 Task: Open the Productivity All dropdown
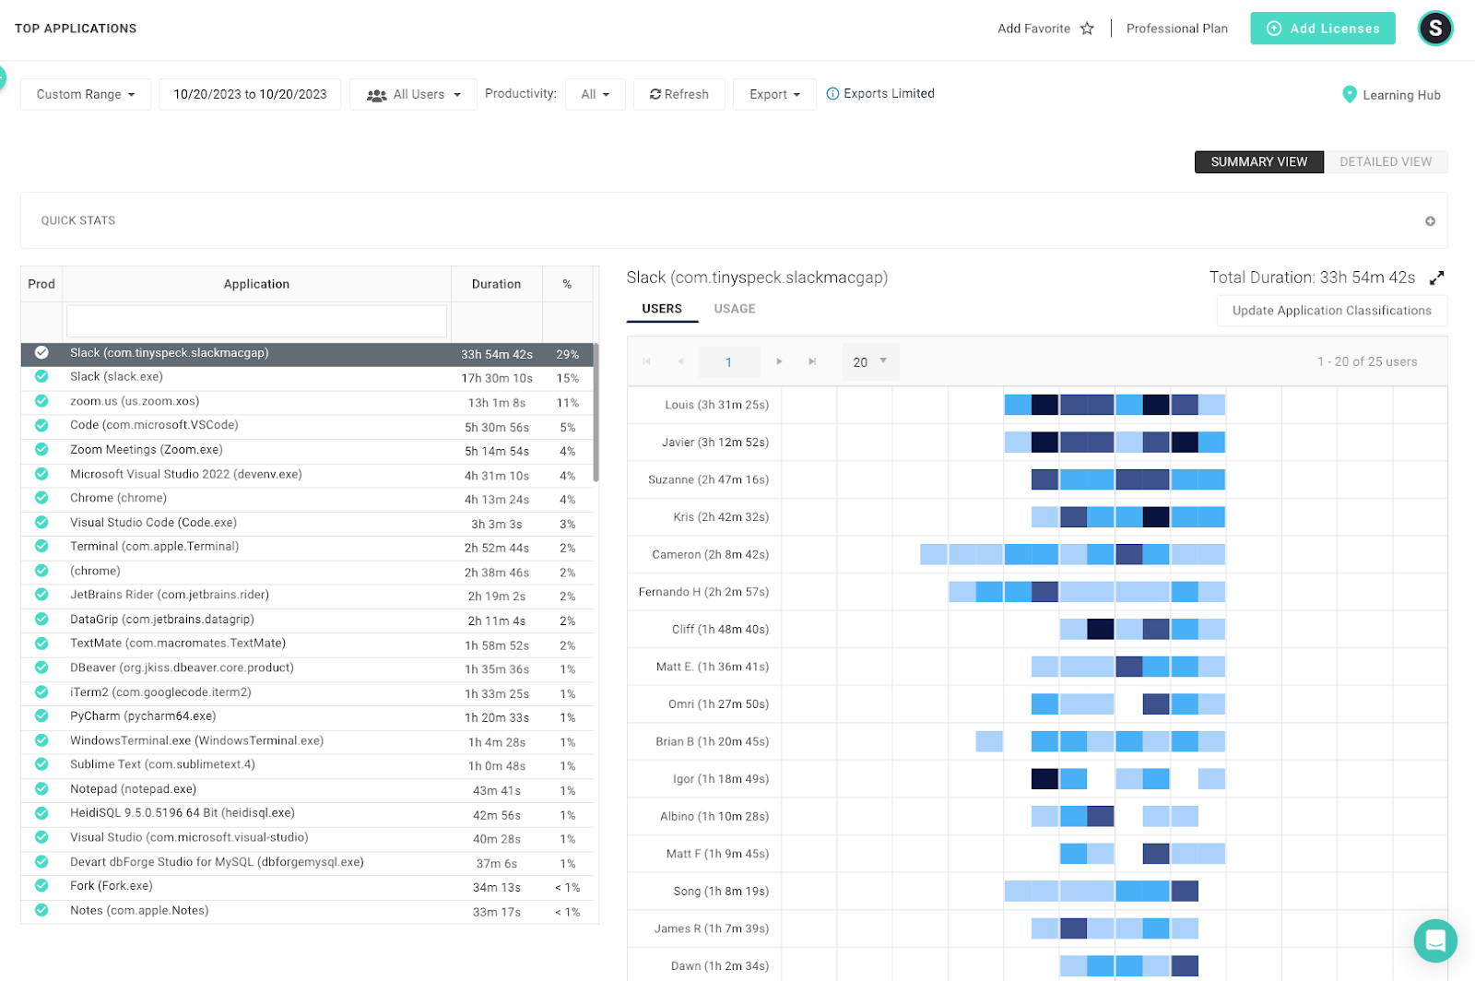click(596, 94)
